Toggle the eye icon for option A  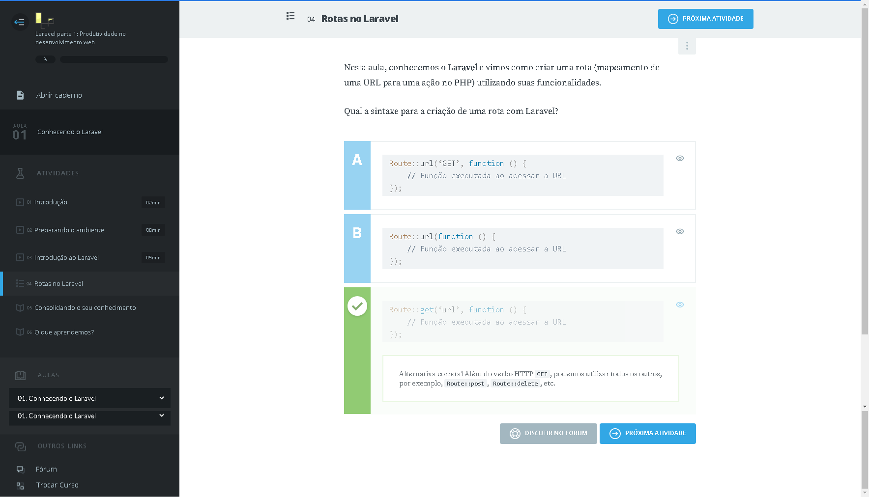coord(680,158)
